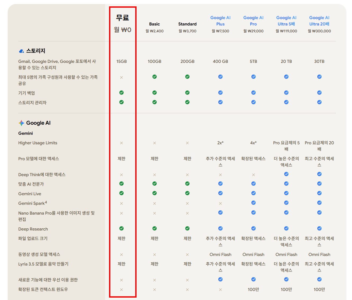Click the 4x* usage limit value

pos(253,143)
